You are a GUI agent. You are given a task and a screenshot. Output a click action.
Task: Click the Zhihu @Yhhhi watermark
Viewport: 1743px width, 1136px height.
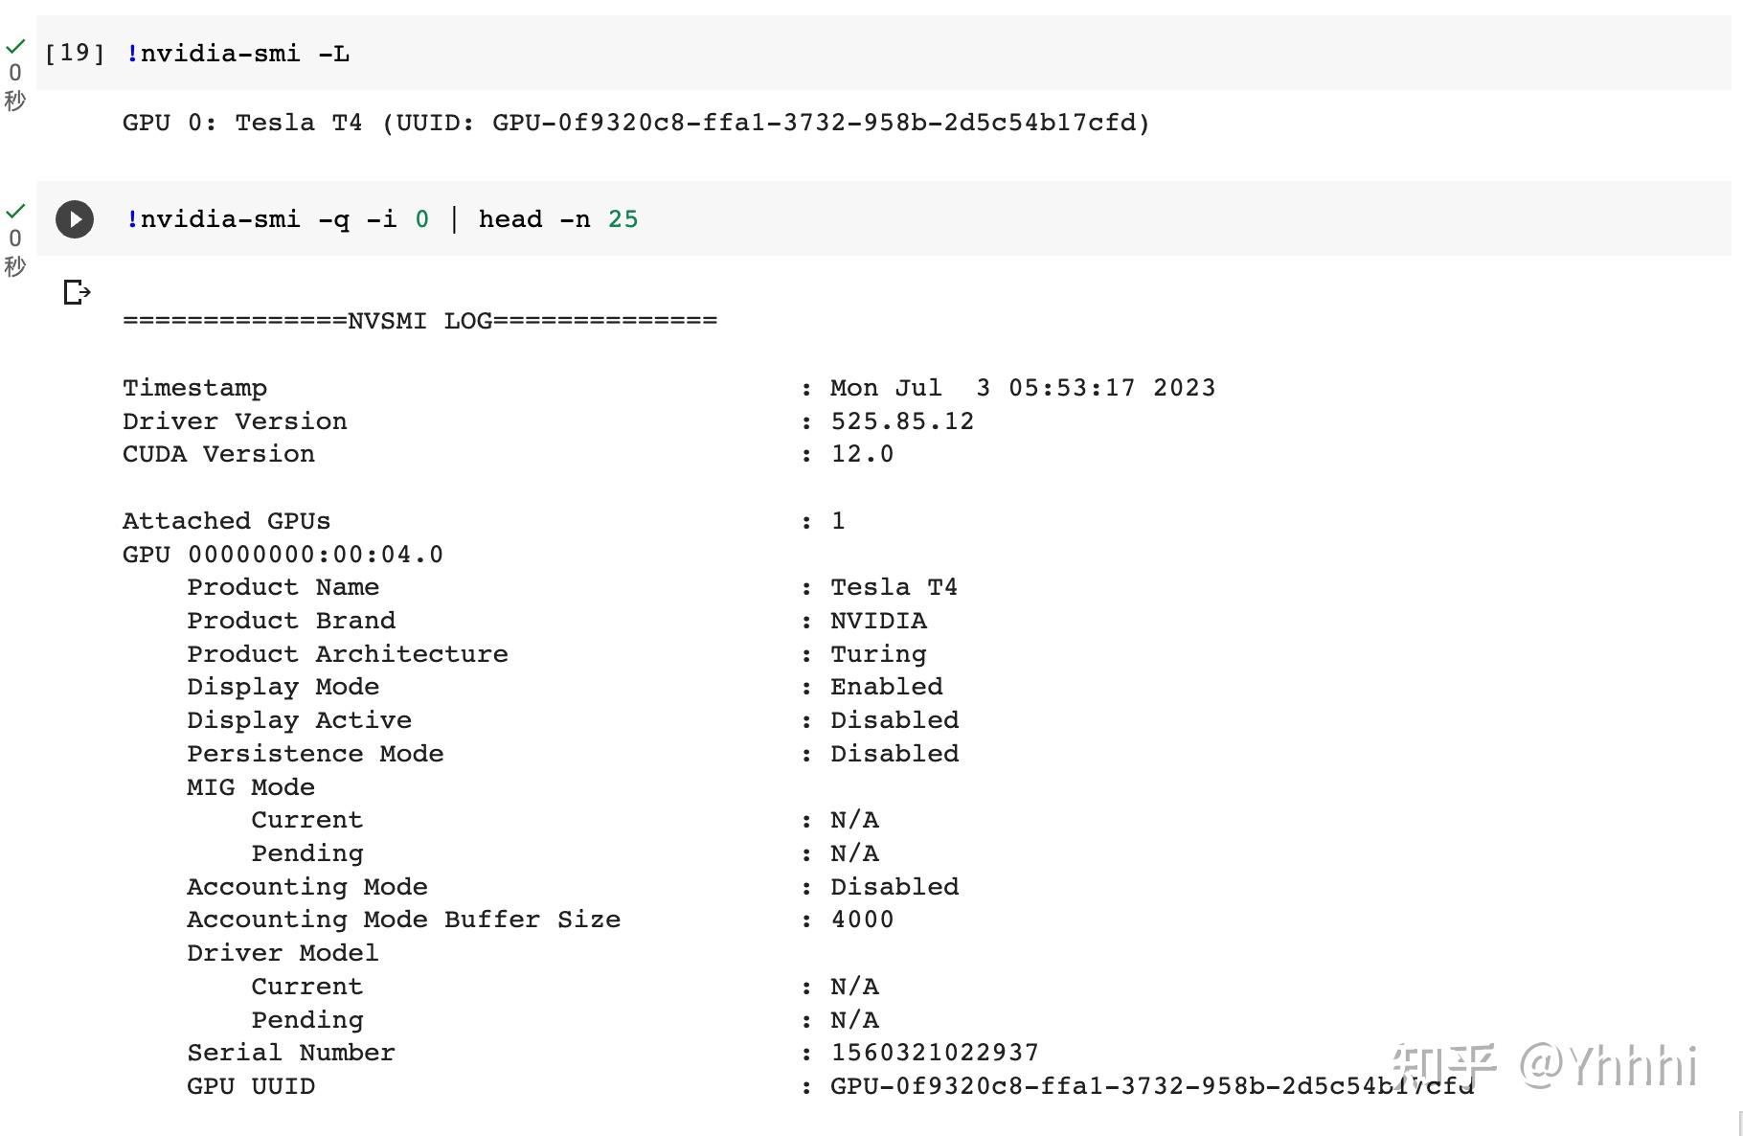point(1545,1065)
